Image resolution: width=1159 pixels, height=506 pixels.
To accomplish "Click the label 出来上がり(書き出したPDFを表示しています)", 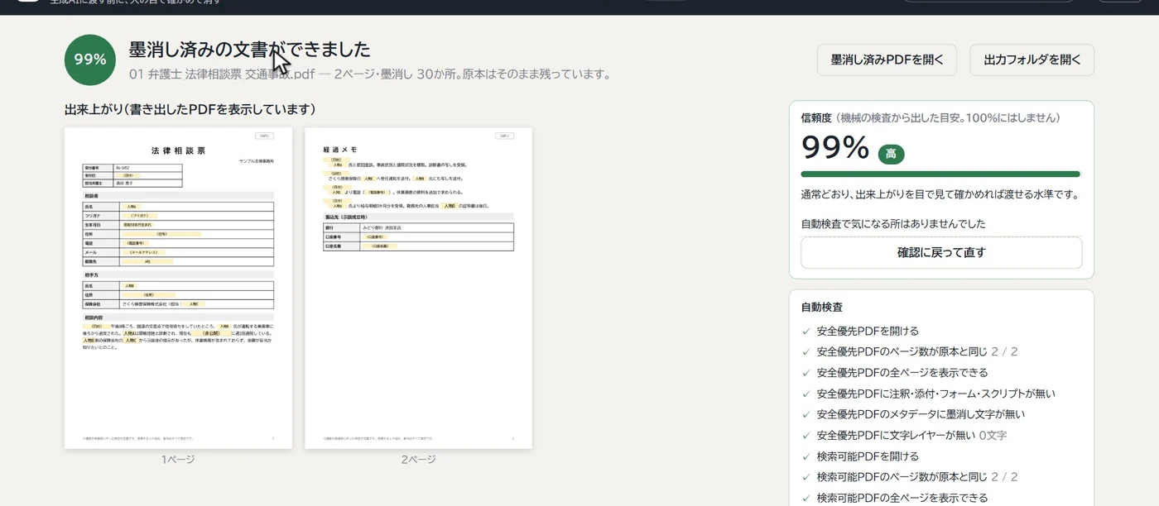I will 190,109.
